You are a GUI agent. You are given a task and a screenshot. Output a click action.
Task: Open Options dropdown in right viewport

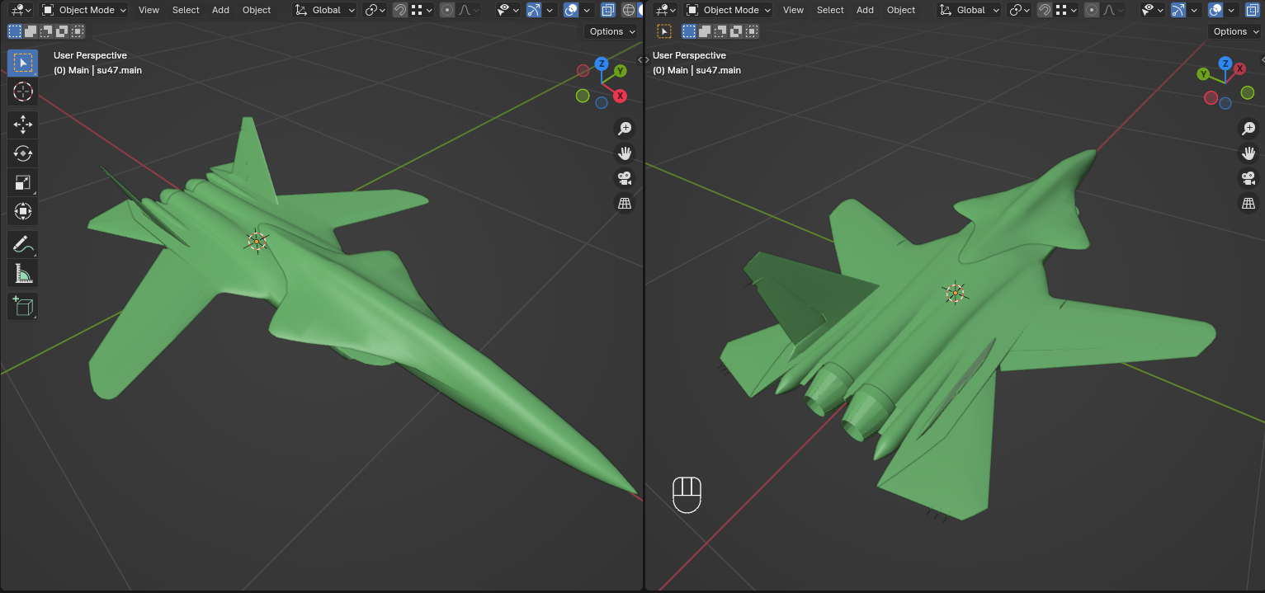[1236, 31]
